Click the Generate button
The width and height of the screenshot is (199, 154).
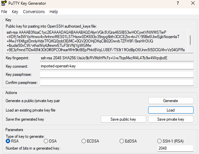click(x=171, y=101)
